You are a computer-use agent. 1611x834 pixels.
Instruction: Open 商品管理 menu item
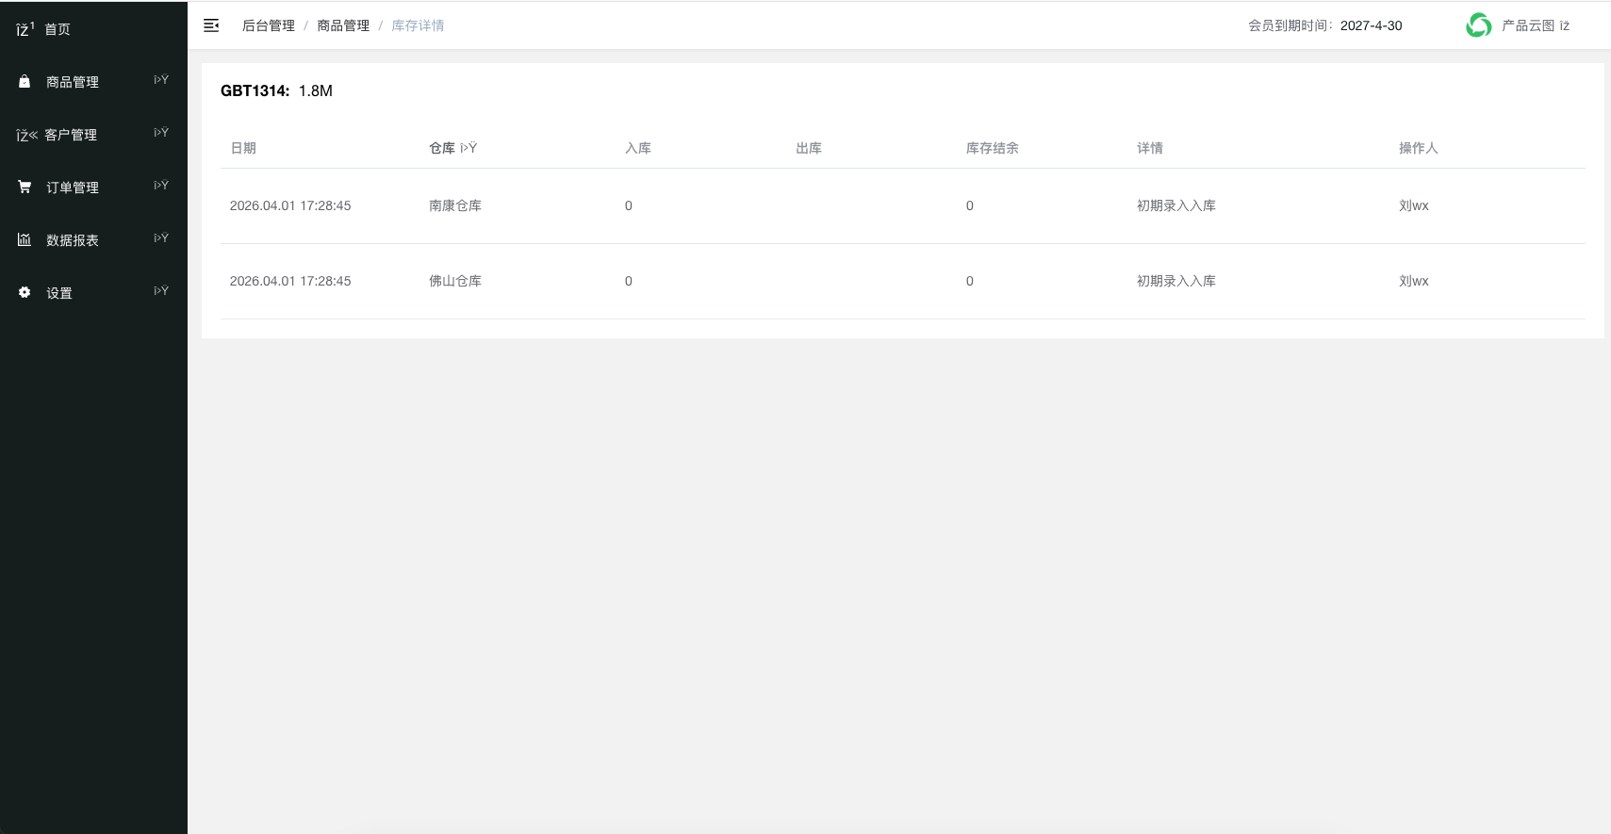point(73,82)
